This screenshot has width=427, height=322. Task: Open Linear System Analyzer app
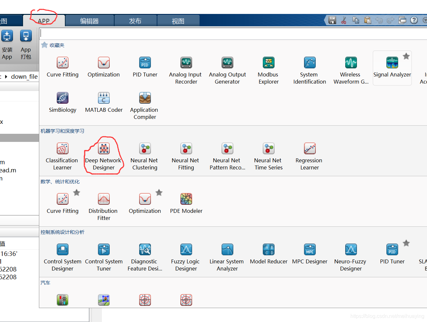coord(227,258)
